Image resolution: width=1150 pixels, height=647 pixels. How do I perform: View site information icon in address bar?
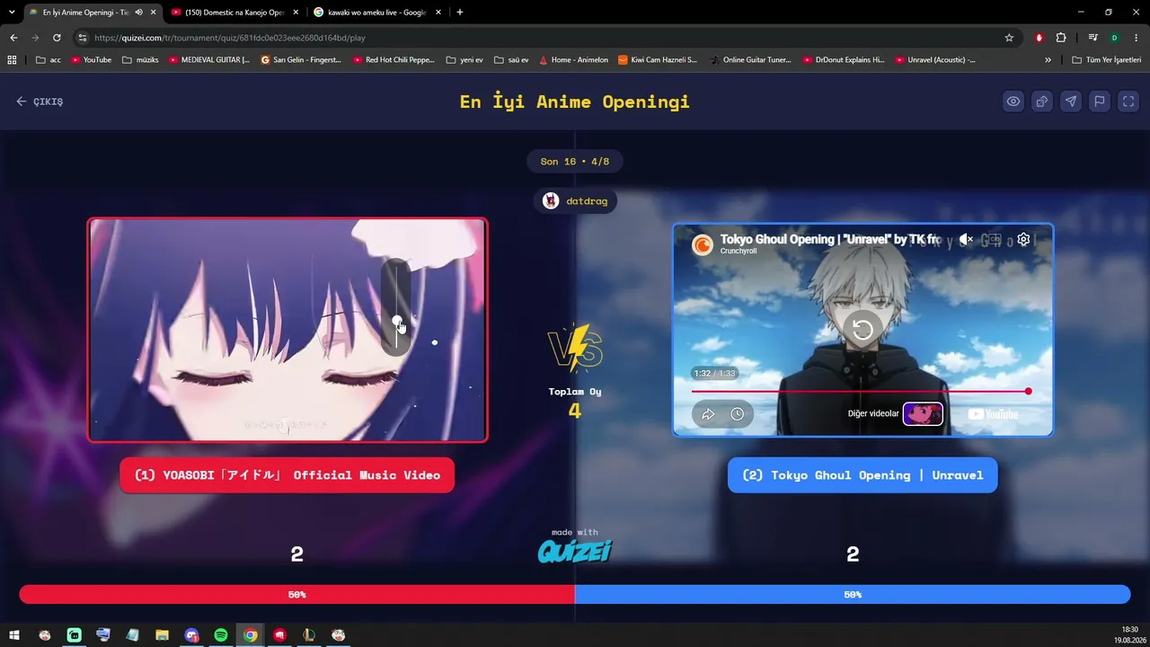pos(83,38)
